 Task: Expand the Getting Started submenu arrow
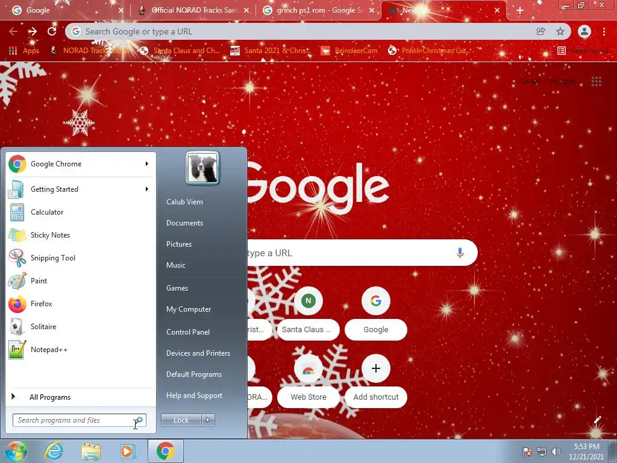tap(147, 189)
